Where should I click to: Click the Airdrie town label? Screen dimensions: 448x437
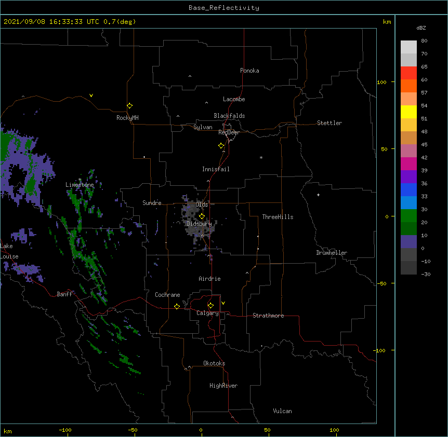(210, 279)
